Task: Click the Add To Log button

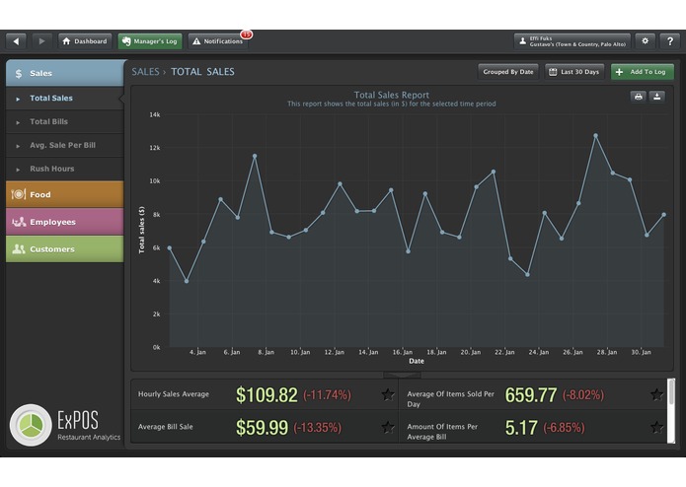Action: coord(643,72)
